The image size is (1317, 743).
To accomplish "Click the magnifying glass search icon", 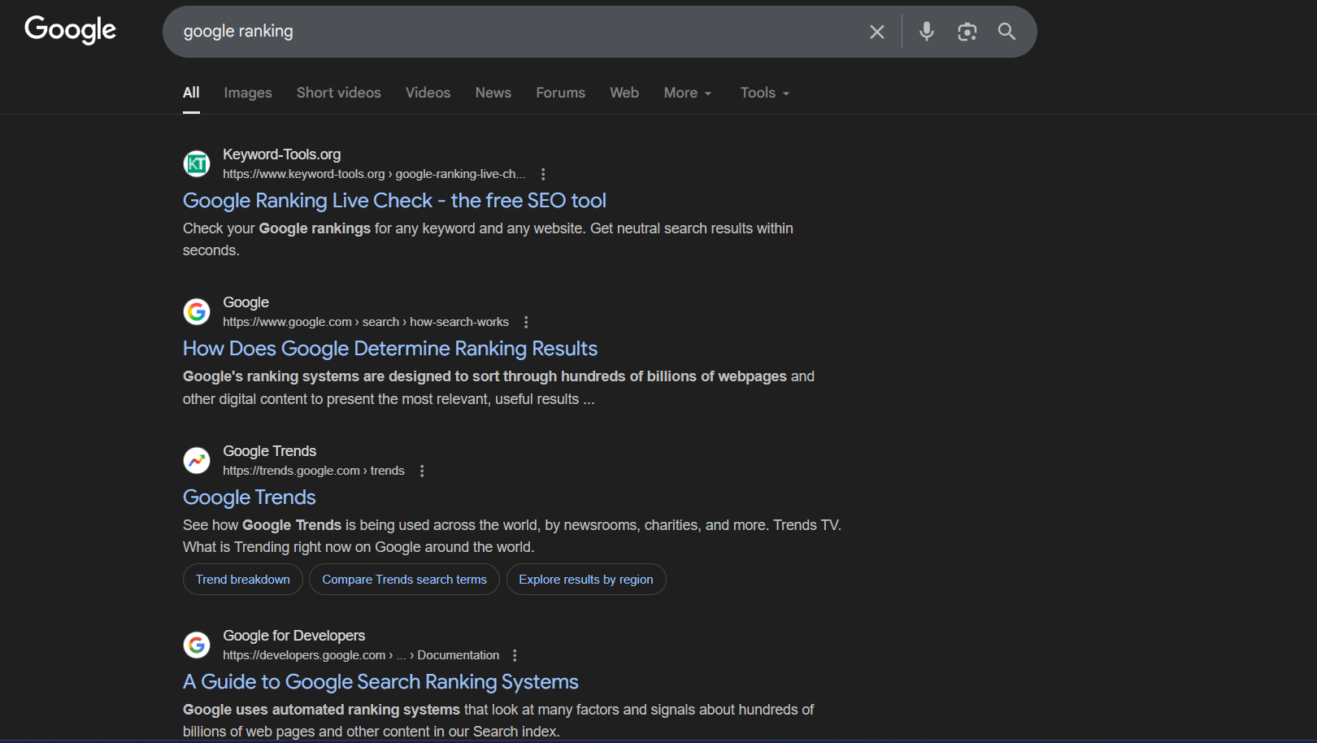I will (1006, 32).
